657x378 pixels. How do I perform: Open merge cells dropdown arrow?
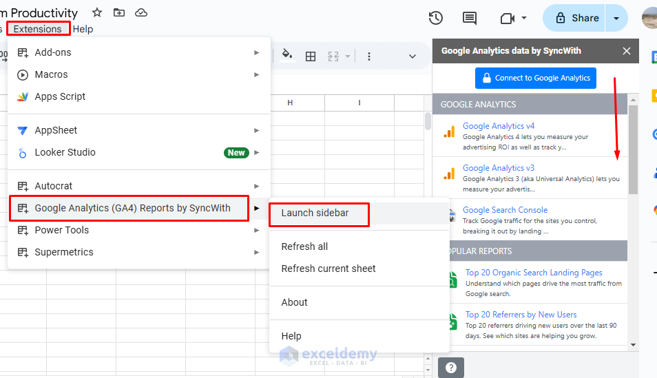click(x=347, y=56)
